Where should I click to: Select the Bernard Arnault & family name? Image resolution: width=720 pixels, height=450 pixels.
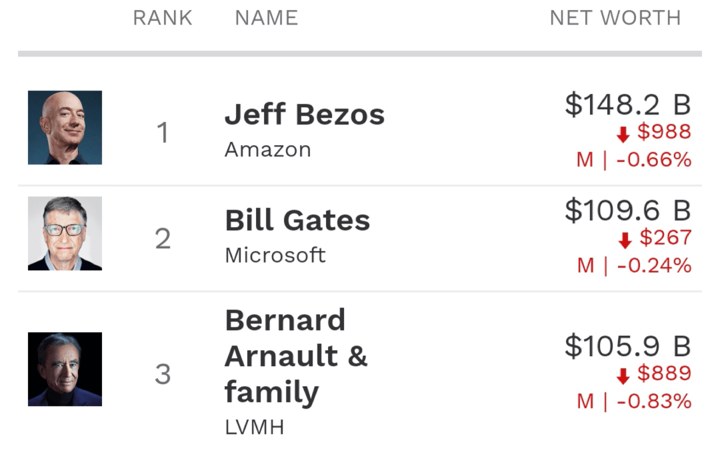click(x=296, y=356)
